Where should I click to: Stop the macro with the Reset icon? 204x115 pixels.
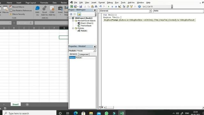tap(116, 6)
